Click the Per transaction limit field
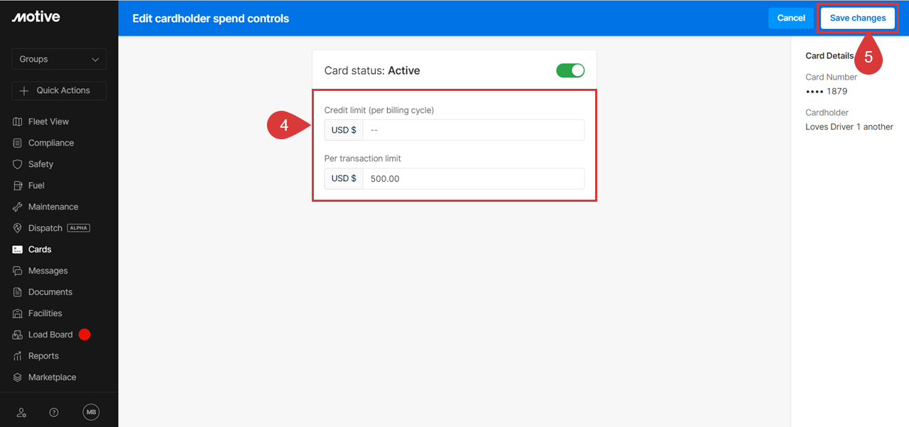Viewport: 909px width, 427px height. tap(473, 178)
